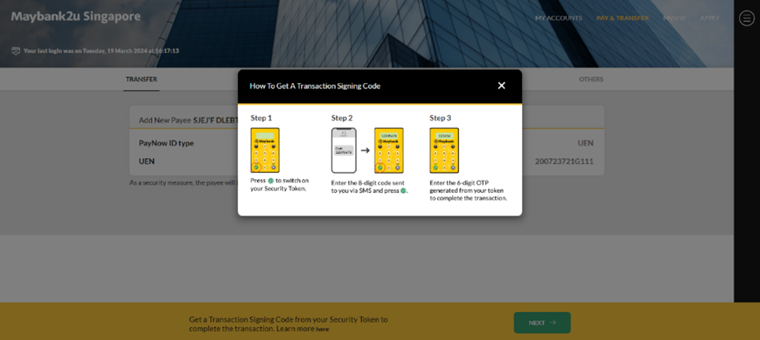Click 'switch on your Security Token' instruction
The height and width of the screenshot is (340, 760).
(280, 185)
